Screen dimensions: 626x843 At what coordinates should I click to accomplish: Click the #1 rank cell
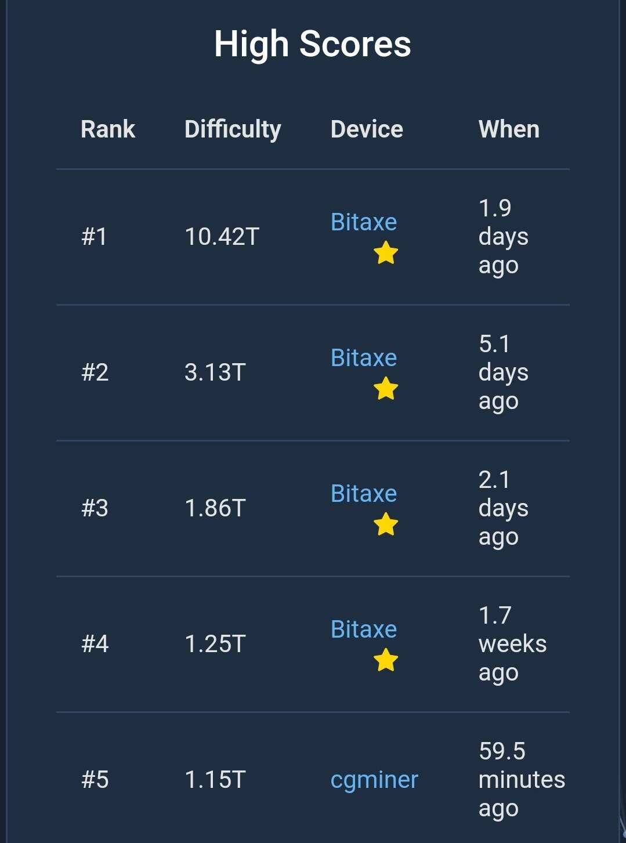click(95, 237)
